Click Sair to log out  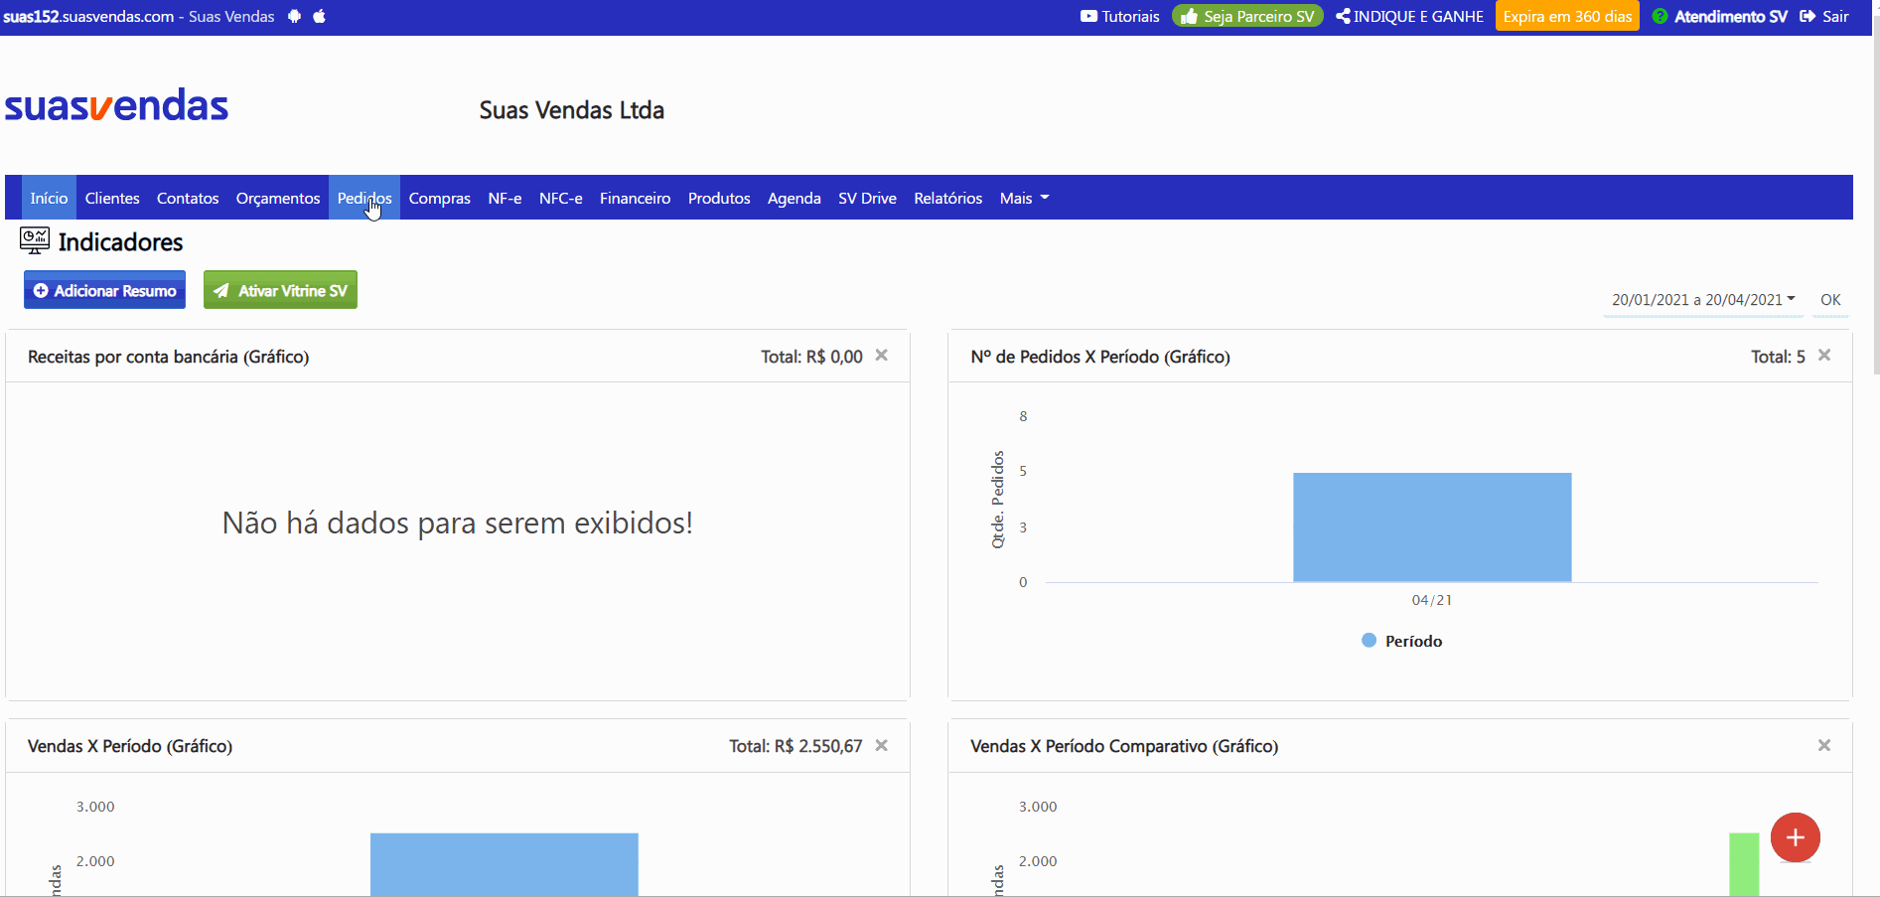click(1824, 17)
